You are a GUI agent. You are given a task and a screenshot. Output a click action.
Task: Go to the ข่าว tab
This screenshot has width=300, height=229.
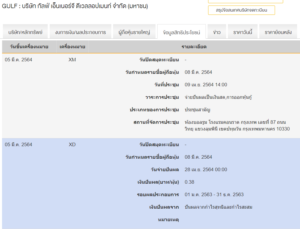pyautogui.click(x=217, y=32)
